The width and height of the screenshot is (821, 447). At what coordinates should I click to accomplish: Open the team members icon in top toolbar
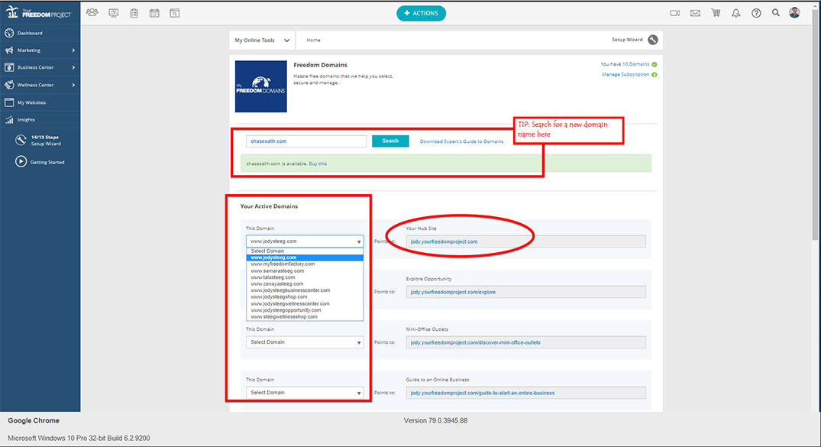click(x=92, y=12)
